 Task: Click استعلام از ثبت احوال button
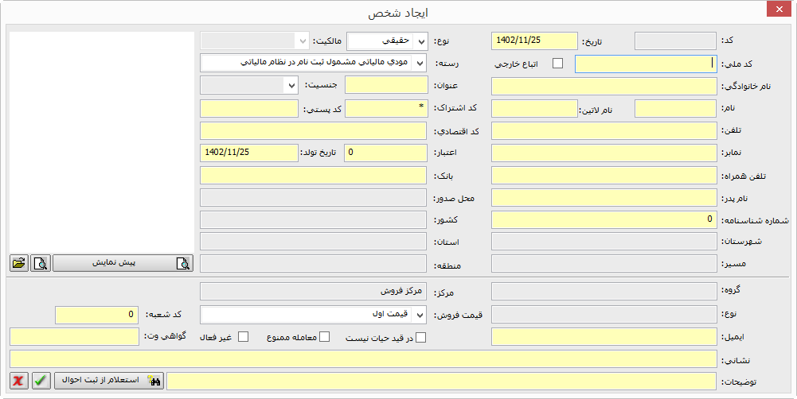109,381
